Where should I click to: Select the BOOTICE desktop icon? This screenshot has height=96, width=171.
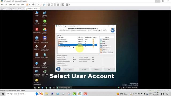tap(37, 47)
